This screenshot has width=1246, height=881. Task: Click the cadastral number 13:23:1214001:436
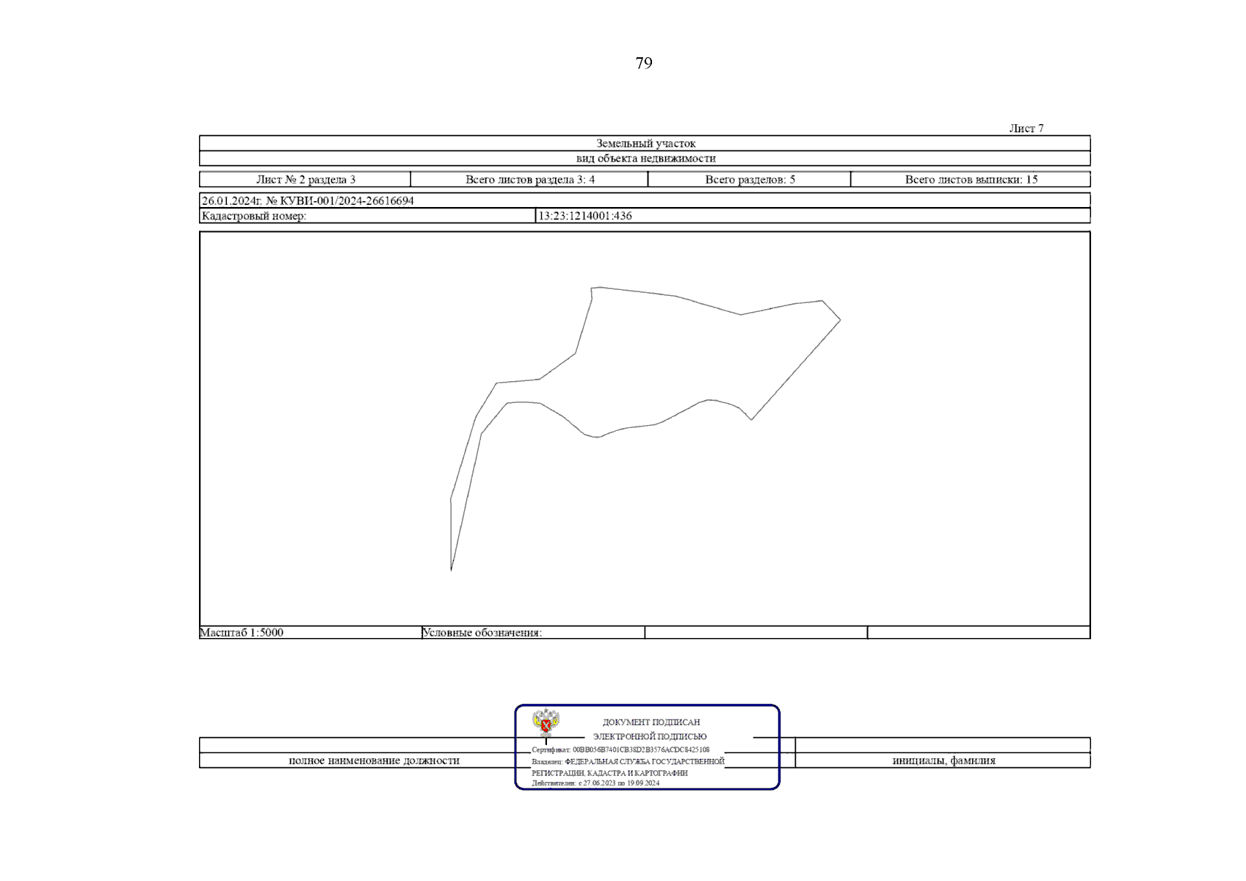point(584,216)
